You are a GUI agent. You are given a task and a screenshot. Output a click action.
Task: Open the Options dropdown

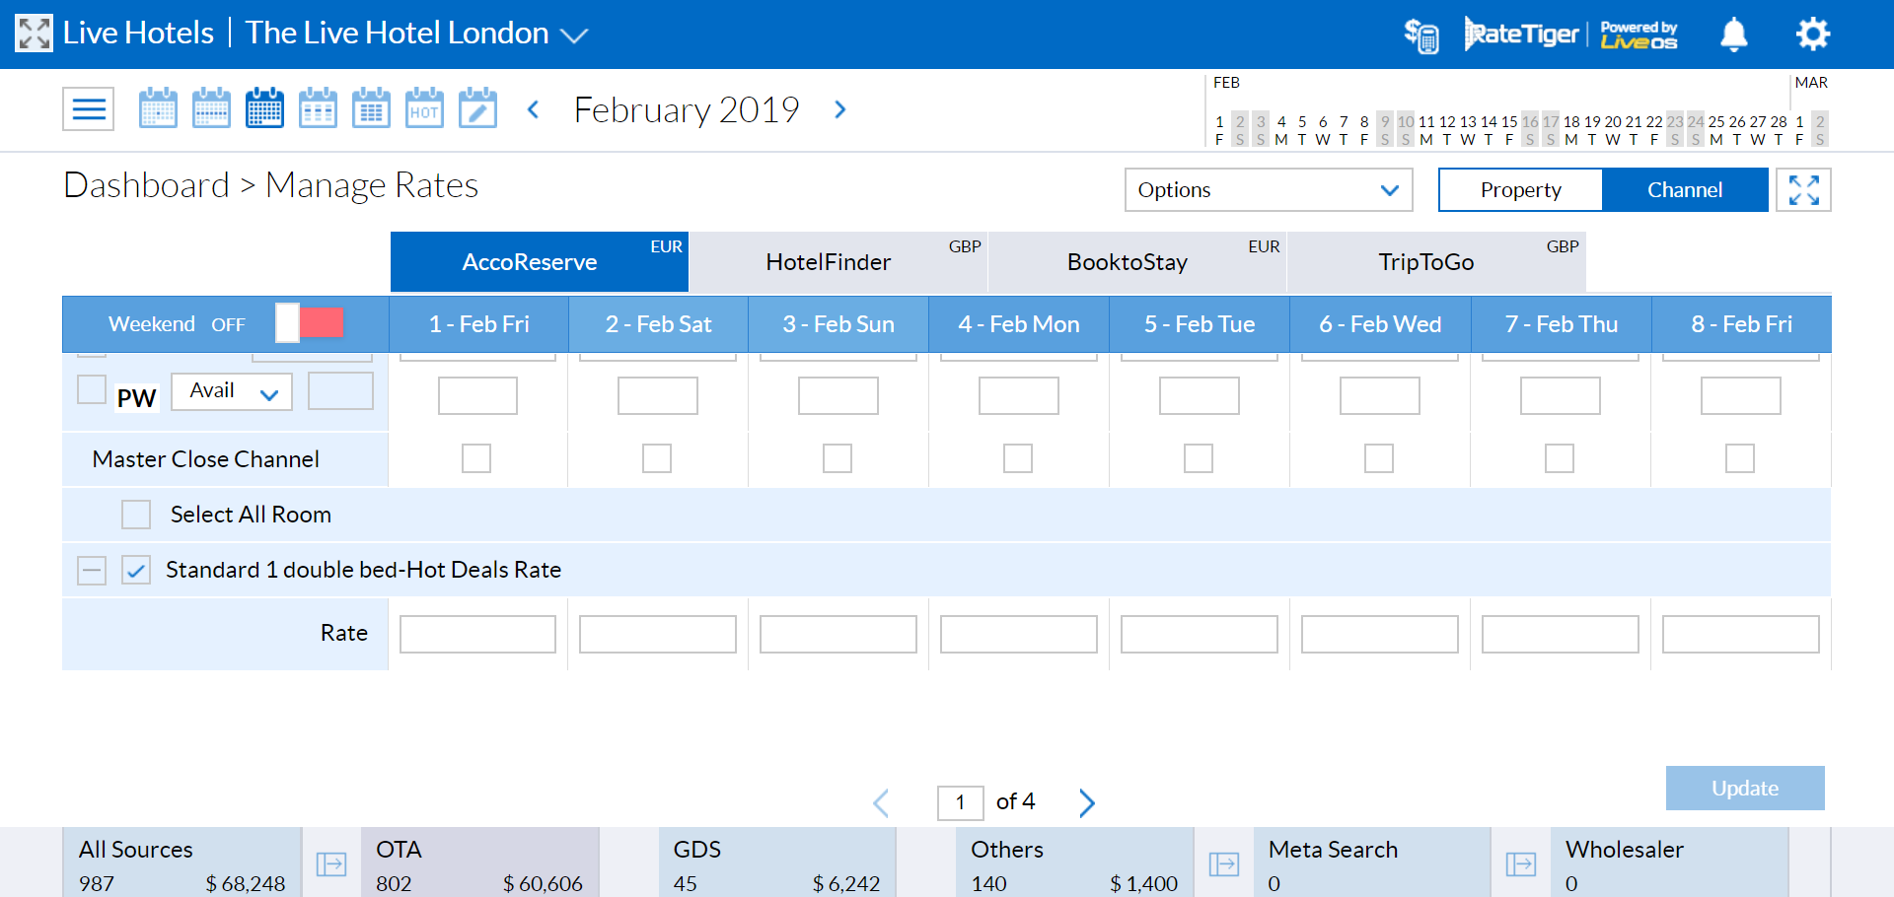(x=1269, y=189)
